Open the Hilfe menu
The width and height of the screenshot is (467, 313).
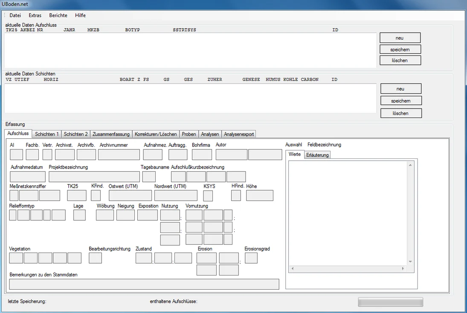[x=80, y=15]
